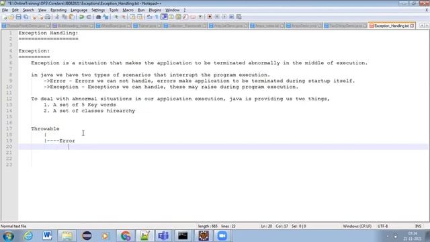The width and height of the screenshot is (430, 242).
Task: Open the Folder as Workspace icon
Action: [193, 17]
